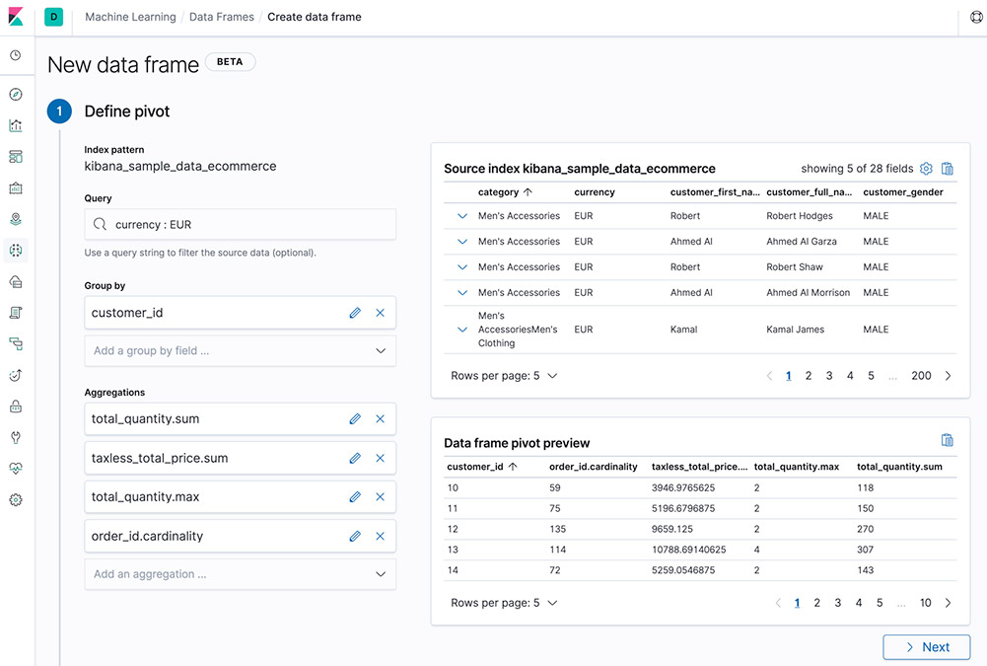Sort by category column header
Viewport: 987px width, 666px height.
[505, 192]
